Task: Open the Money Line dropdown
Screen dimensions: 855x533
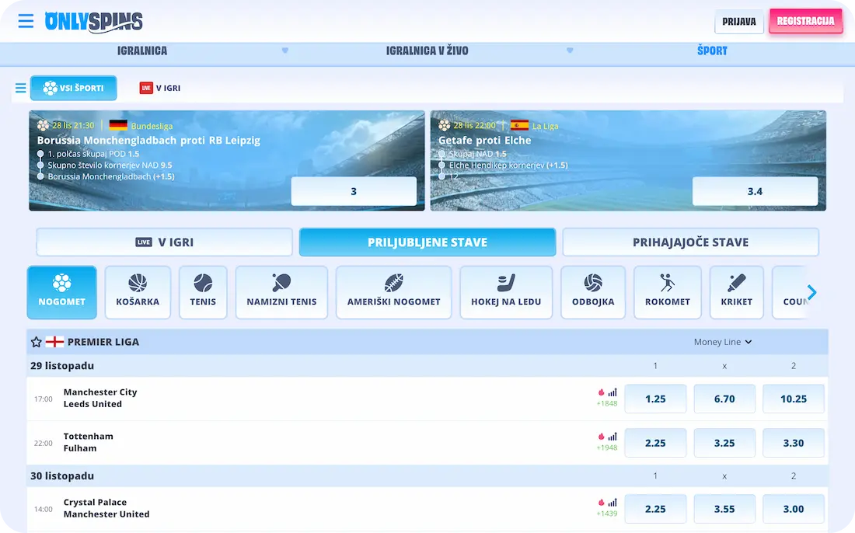Action: pos(721,341)
